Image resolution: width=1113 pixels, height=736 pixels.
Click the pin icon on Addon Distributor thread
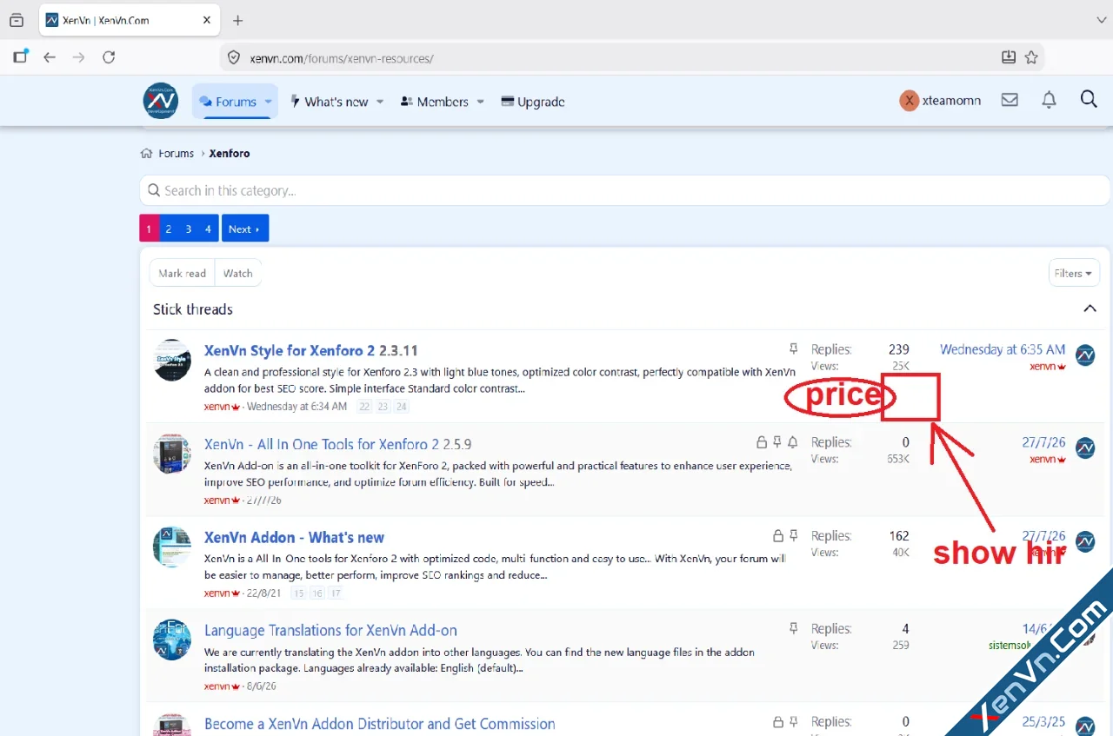(x=793, y=721)
